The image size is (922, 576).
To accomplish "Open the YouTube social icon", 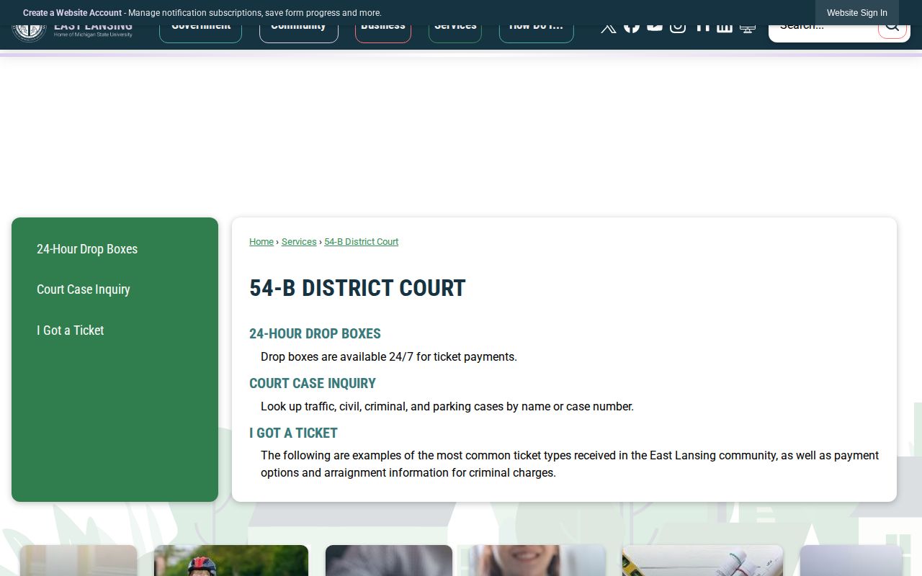I will click(655, 29).
